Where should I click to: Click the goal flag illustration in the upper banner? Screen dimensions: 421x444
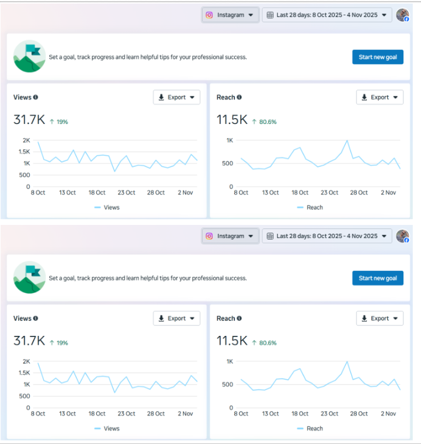tap(29, 56)
